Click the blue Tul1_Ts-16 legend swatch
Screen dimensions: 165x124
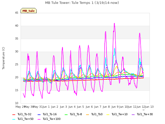point(39,114)
